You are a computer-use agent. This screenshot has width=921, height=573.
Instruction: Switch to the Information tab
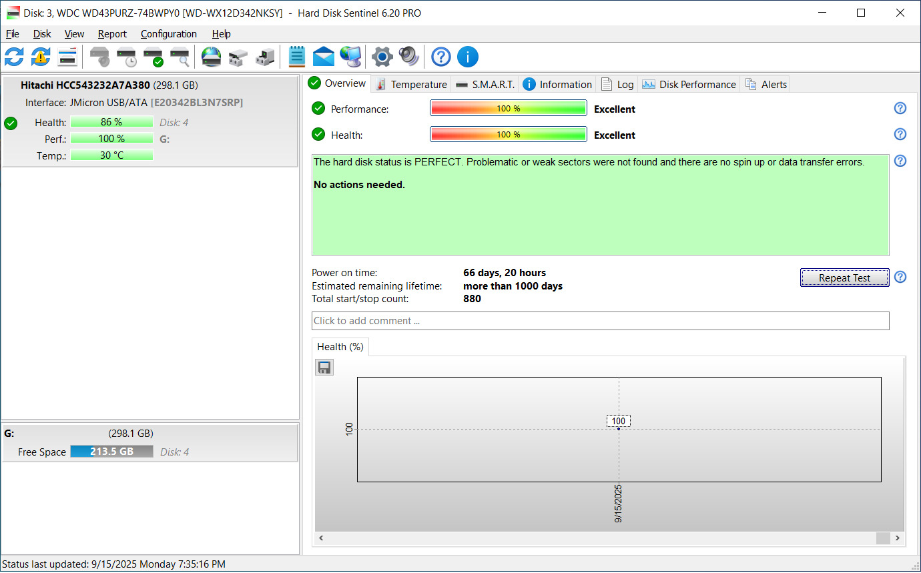tap(557, 85)
